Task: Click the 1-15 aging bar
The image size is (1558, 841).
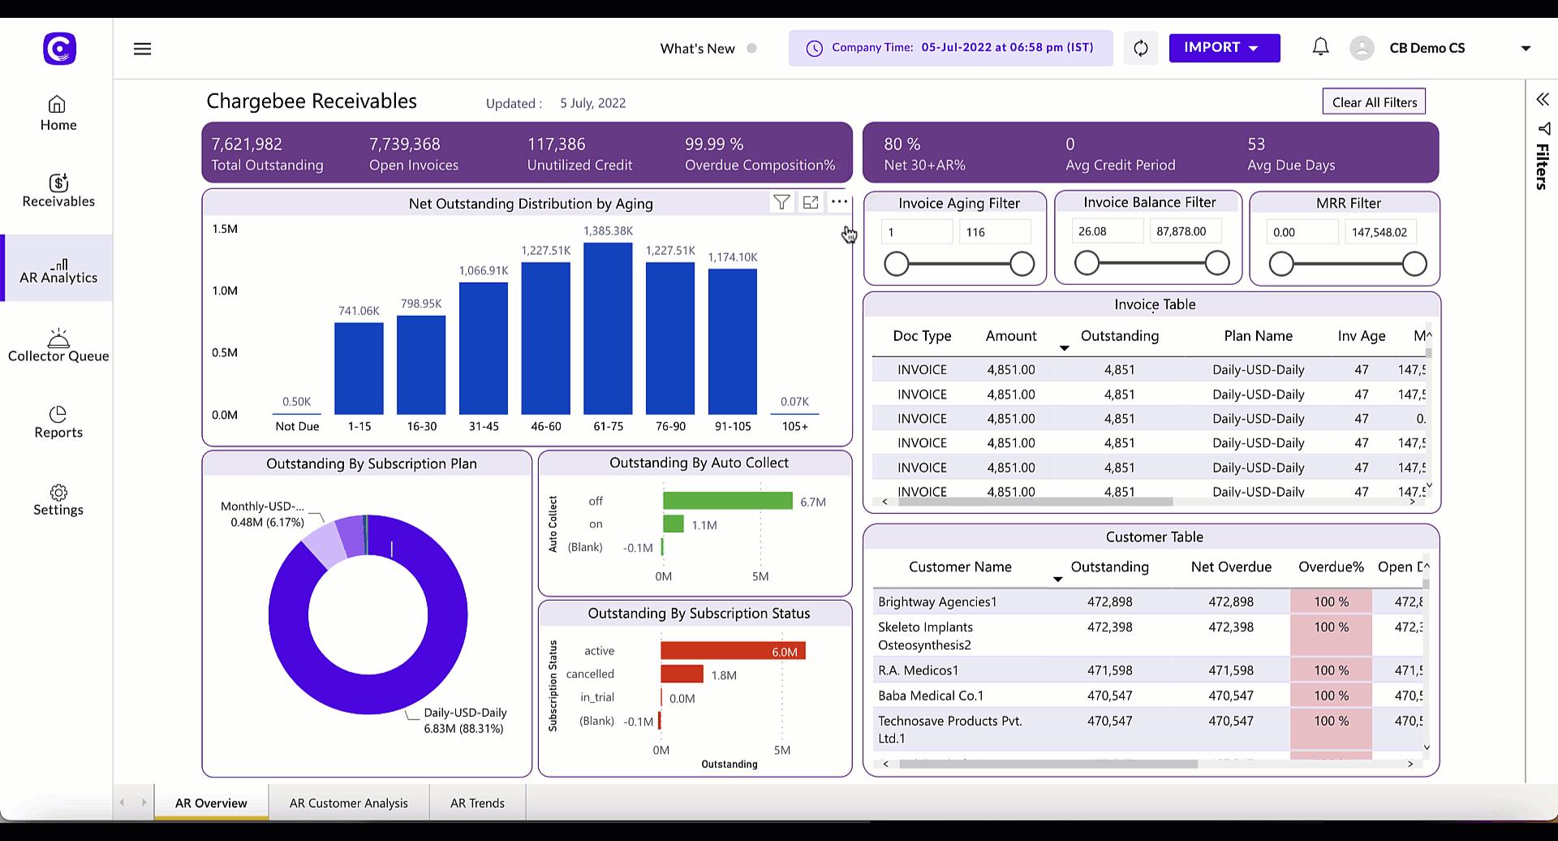Action: tap(359, 369)
